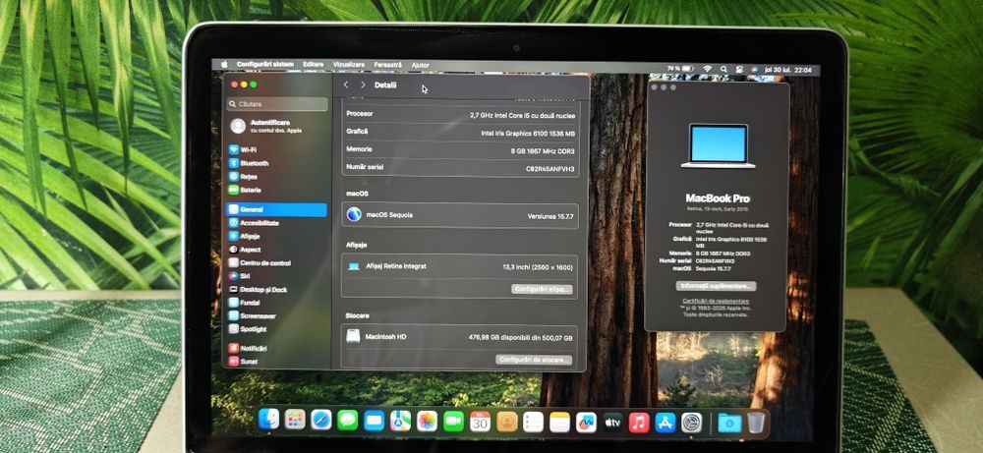The height and width of the screenshot is (453, 983).
Task: Open Calendar showing 30 in Dock
Action: (x=481, y=422)
